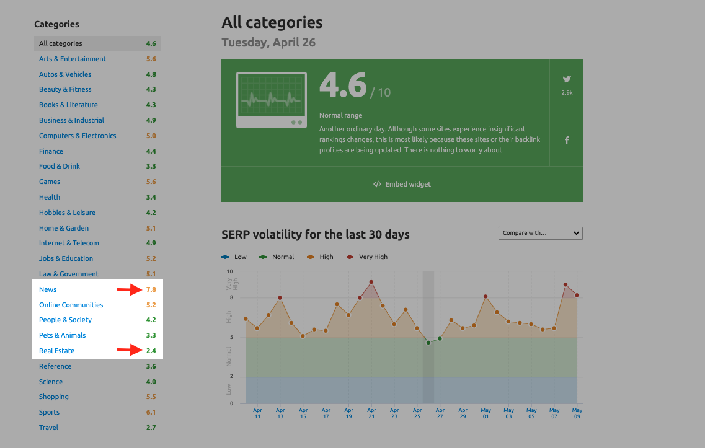Toggle the Normal legend series

[277, 257]
